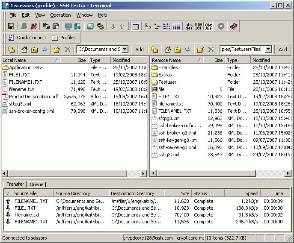This screenshot has height=243, width=294.
Task: Click the Paste clipboard icon
Action: coord(56,26)
